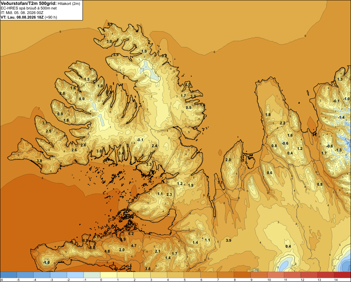Viewport: 351px width, 282px height.
Task: Click the darkest blue -6 legend swatch
Action: [8, 275]
